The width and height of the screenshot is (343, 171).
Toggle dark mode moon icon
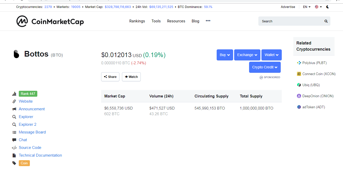(x=328, y=7)
